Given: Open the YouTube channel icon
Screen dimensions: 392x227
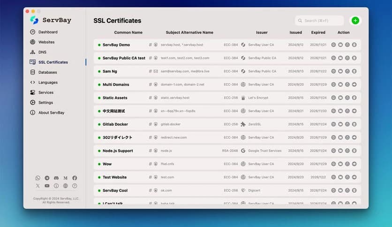Looking at the screenshot, I should 47,186.
